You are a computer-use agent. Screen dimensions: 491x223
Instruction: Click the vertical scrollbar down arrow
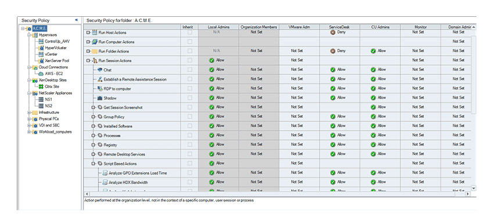click(x=474, y=188)
